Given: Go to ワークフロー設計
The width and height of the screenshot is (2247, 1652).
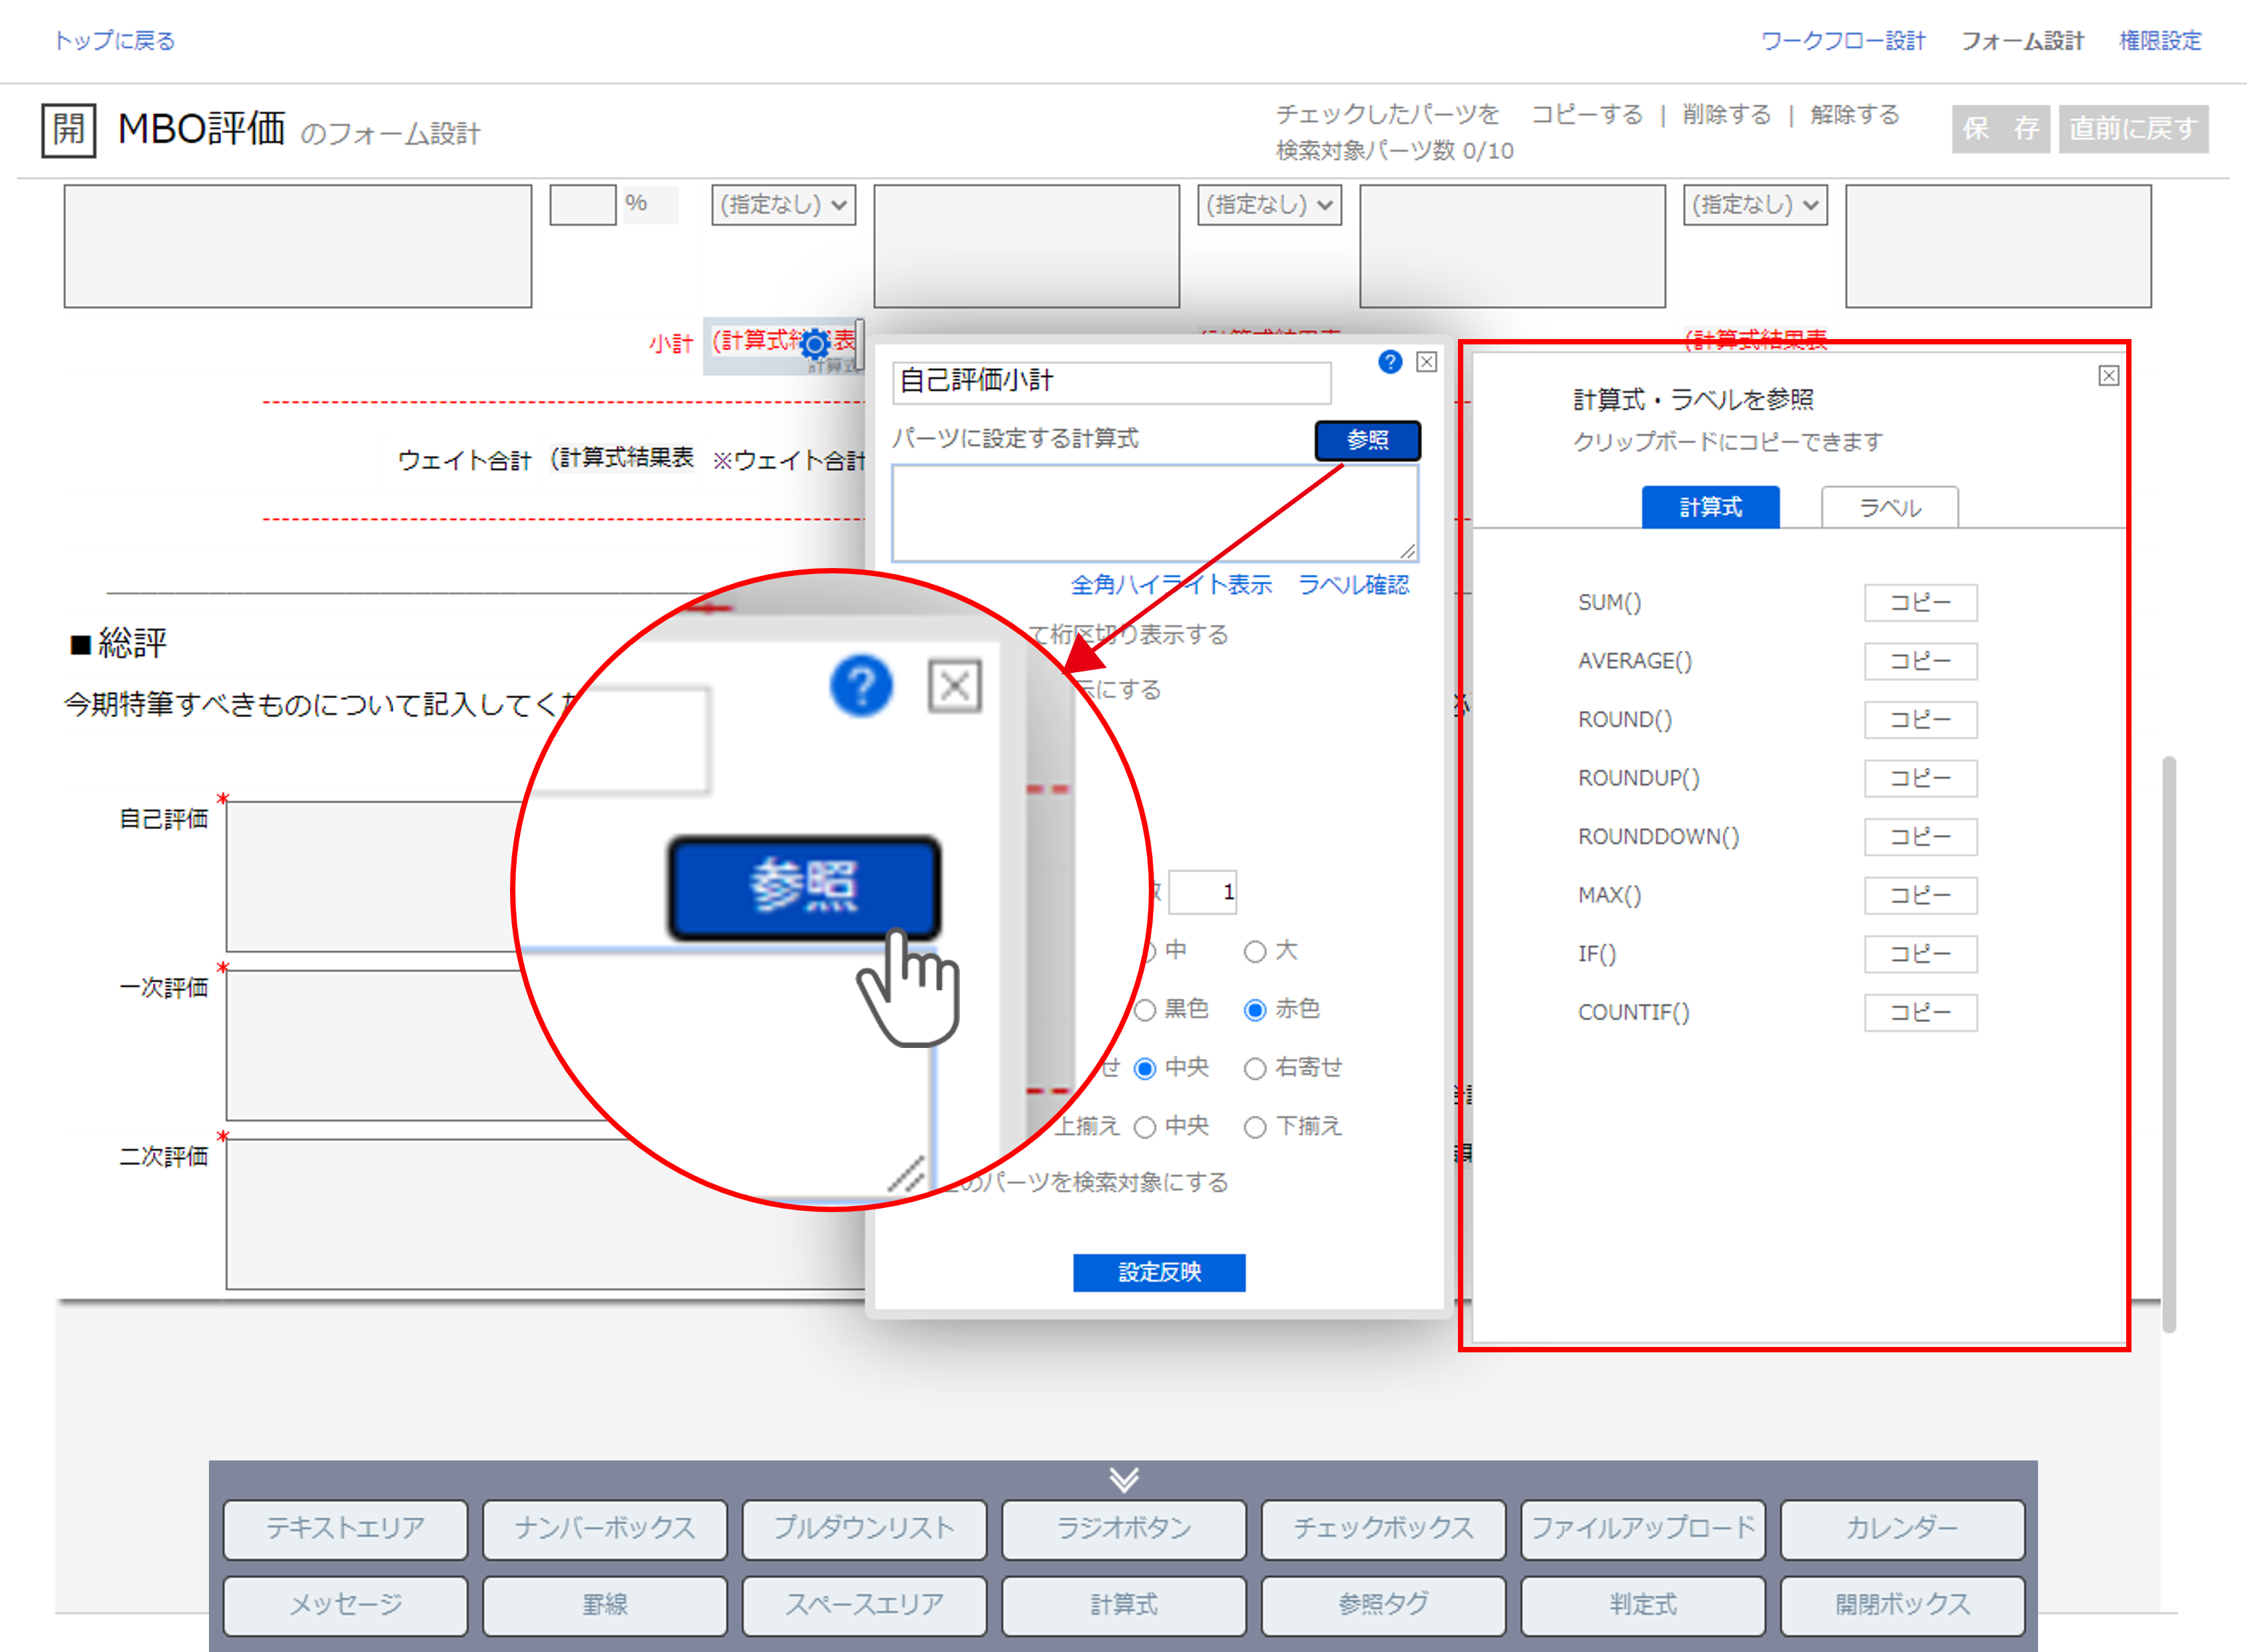Looking at the screenshot, I should coord(1842,41).
